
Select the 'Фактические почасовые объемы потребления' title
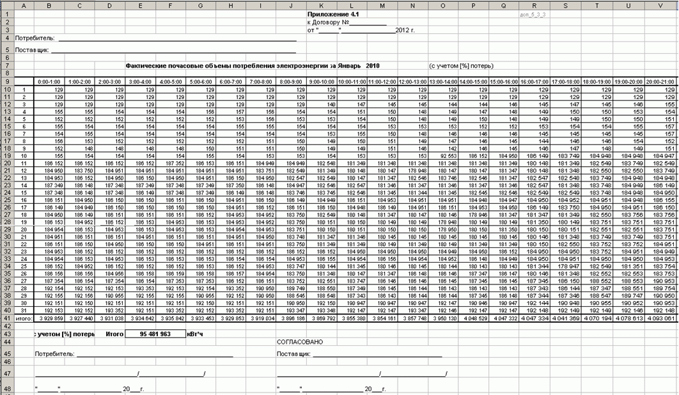click(253, 66)
